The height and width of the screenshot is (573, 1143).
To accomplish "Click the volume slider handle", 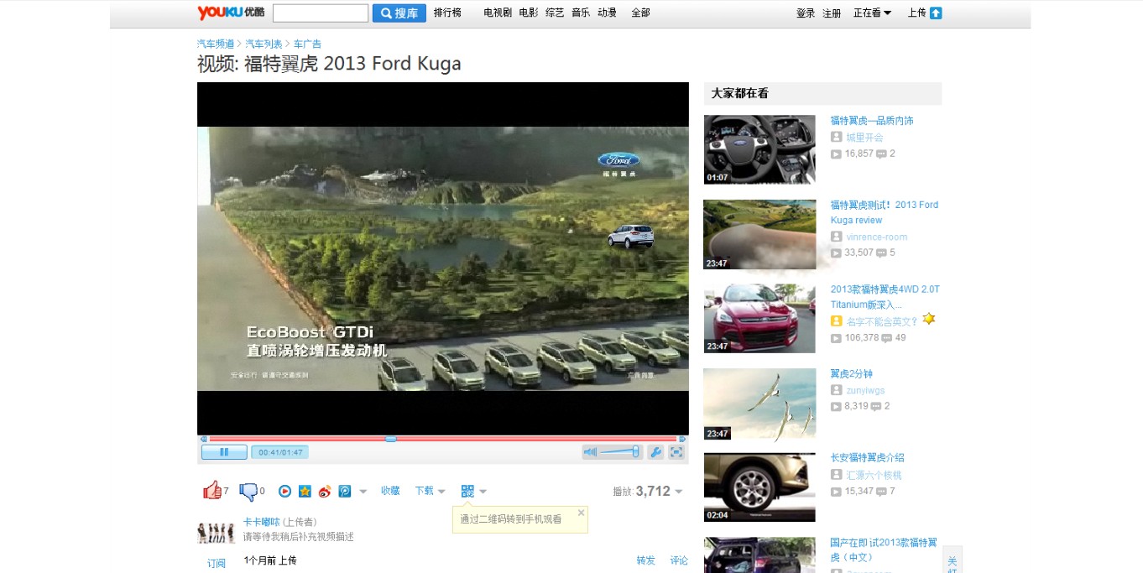I will point(635,452).
